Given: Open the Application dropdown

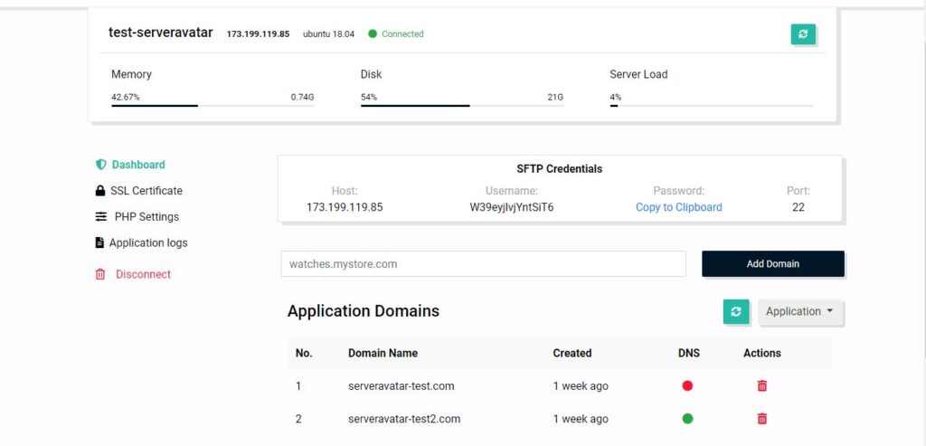Looking at the screenshot, I should pyautogui.click(x=800, y=311).
